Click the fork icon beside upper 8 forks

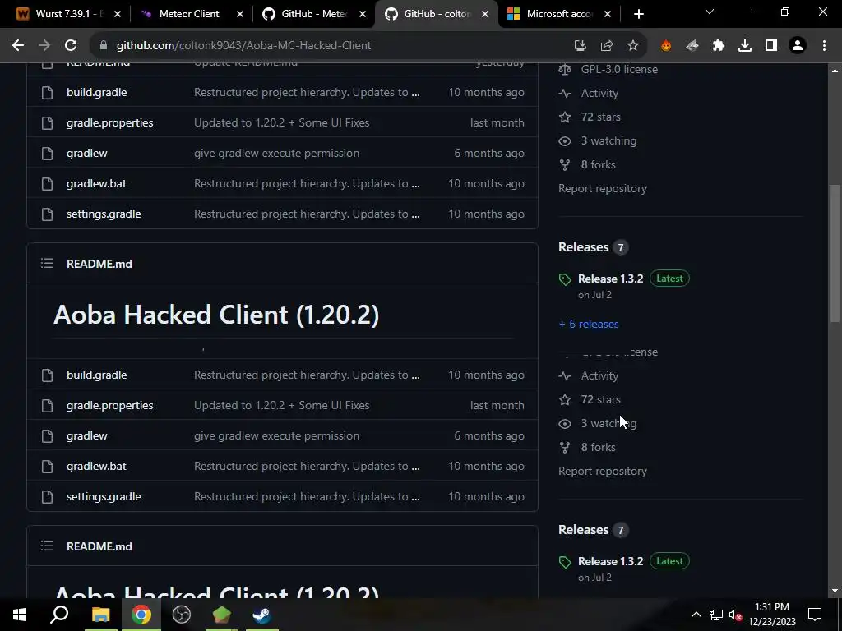point(564,164)
